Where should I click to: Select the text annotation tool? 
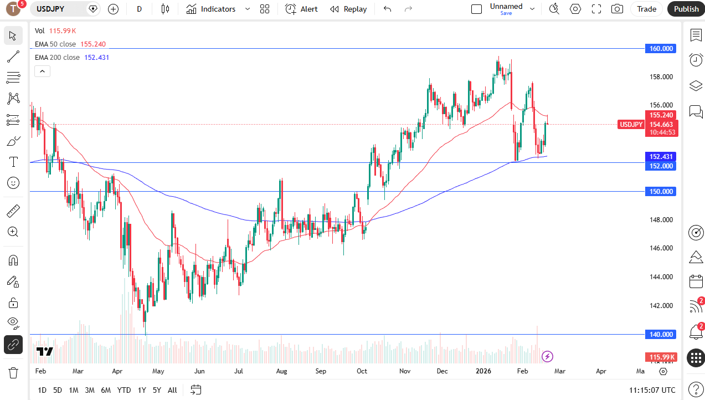[x=13, y=162]
